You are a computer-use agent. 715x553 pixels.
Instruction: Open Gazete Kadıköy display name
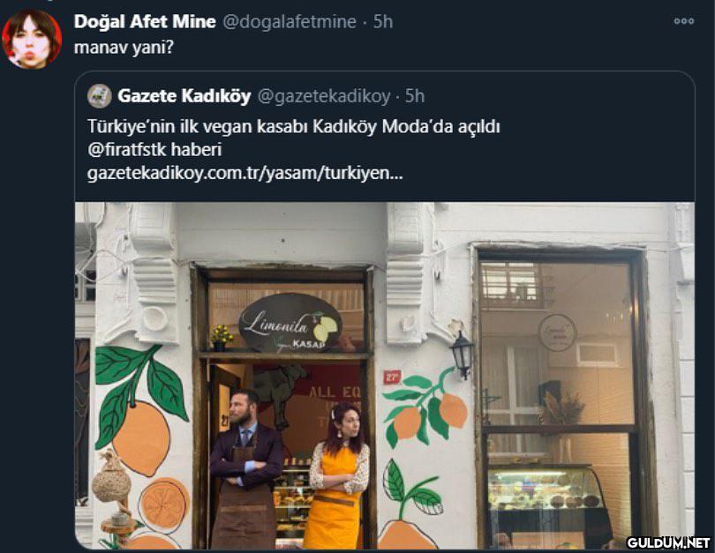pos(184,96)
